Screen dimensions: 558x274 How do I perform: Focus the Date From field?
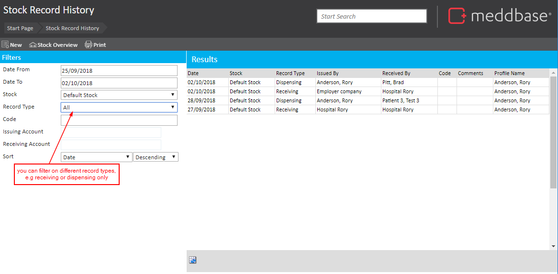(x=119, y=70)
